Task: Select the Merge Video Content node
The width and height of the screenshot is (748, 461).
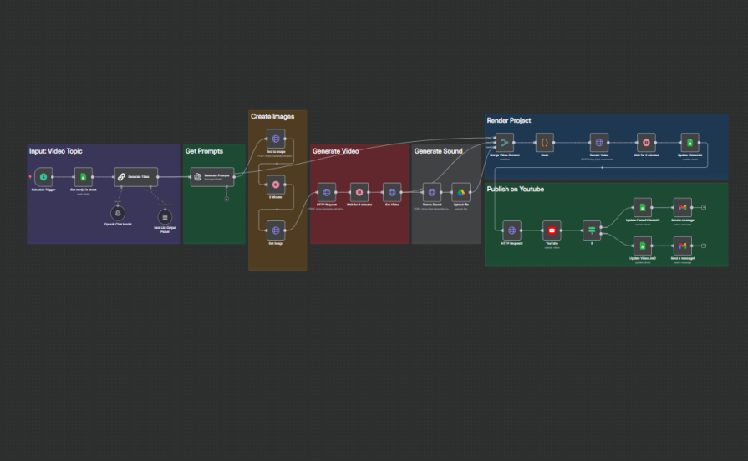Action: [x=504, y=142]
